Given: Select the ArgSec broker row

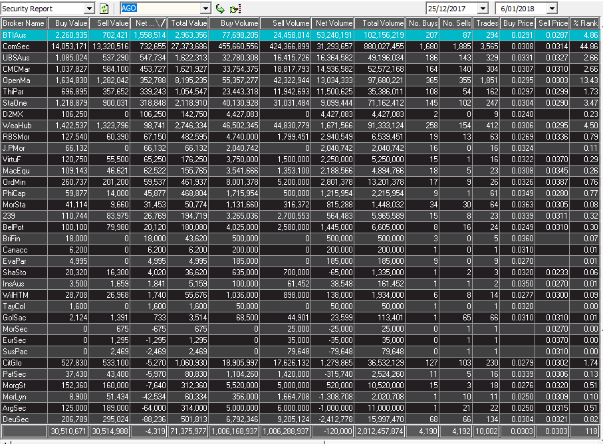Looking at the screenshot, I should coord(301,408).
